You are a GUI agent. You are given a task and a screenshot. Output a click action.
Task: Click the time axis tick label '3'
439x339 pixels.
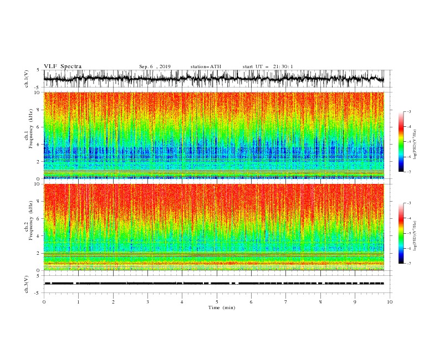(x=147, y=302)
